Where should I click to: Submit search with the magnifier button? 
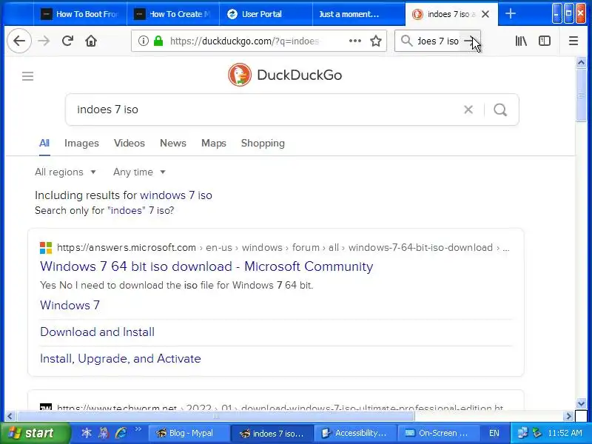[500, 110]
